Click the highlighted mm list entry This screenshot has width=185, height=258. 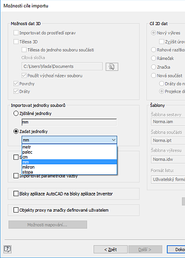(x=69, y=162)
